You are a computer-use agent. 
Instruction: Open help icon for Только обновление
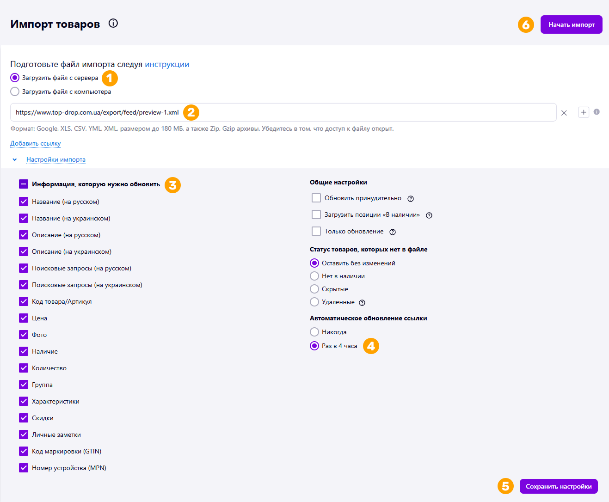click(x=393, y=232)
